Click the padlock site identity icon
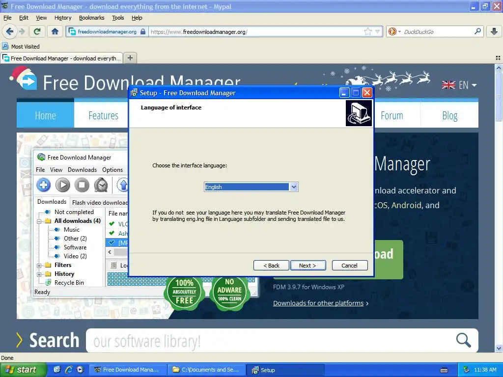Viewport: 503px width, 377px height. tap(143, 31)
